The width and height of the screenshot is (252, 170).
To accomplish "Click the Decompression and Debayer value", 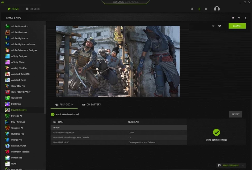I will [142, 142].
